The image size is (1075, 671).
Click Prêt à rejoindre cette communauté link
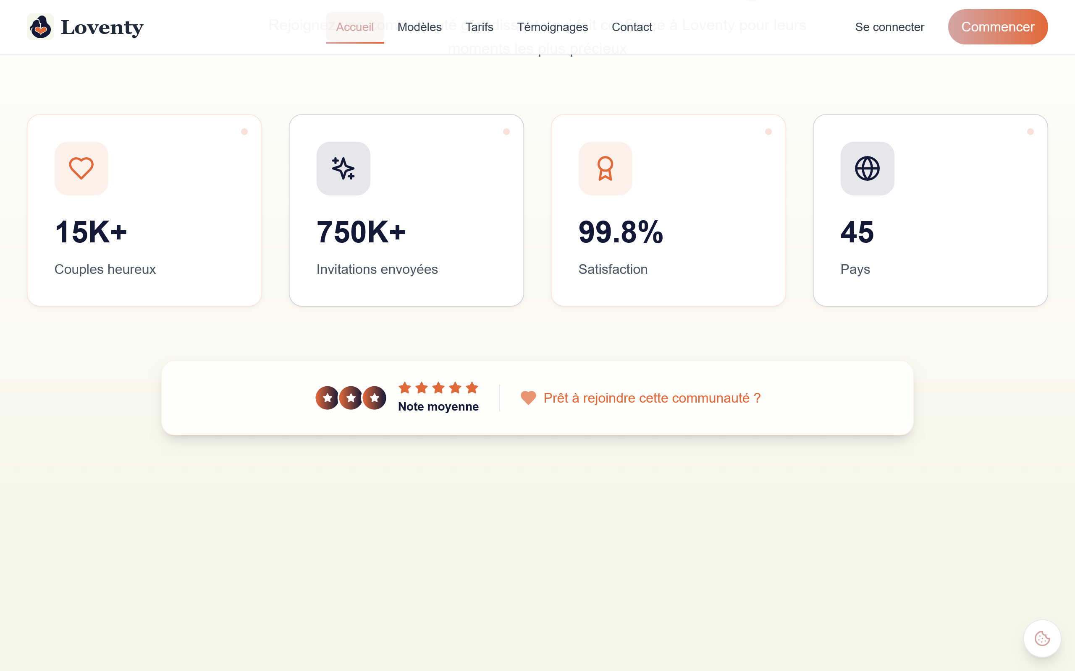(652, 398)
